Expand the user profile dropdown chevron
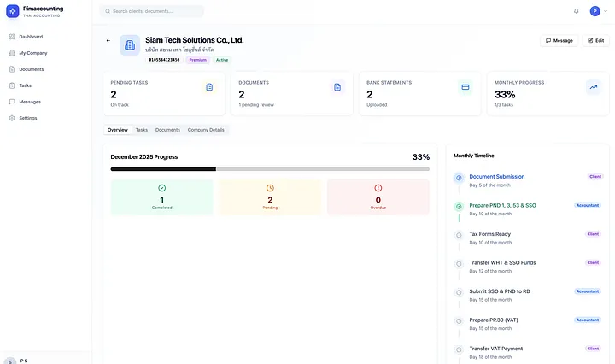 [x=606, y=11]
